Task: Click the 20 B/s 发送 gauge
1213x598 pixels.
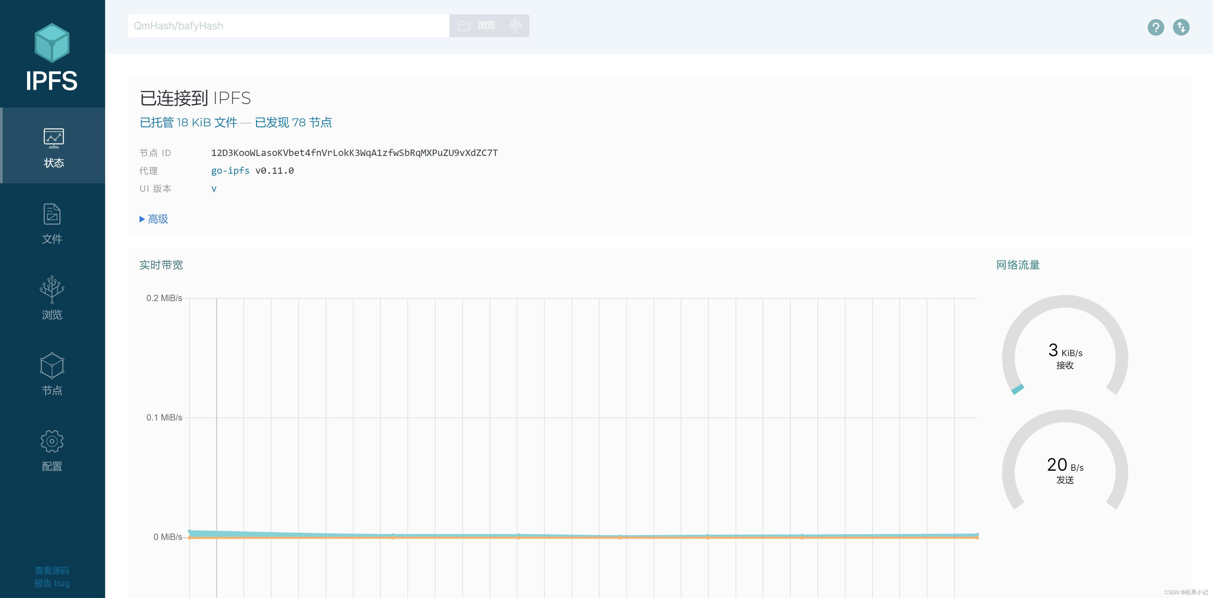Action: tap(1065, 470)
